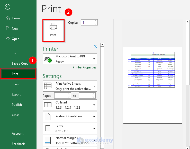Click the Microsoft Print to PDF printer icon

(48, 59)
